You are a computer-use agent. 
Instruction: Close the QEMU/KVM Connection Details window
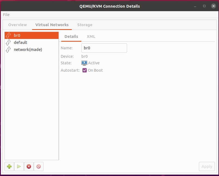[214, 6]
